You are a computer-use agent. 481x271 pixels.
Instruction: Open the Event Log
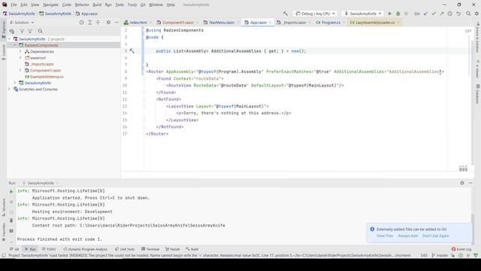click(x=461, y=249)
